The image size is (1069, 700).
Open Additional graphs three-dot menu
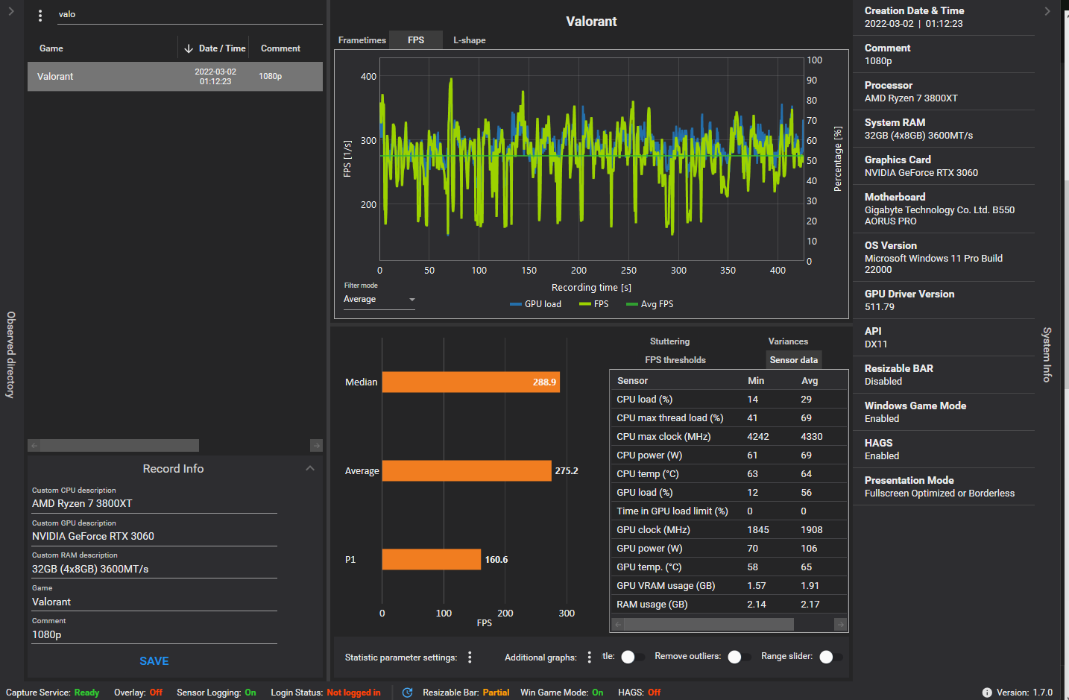589,658
